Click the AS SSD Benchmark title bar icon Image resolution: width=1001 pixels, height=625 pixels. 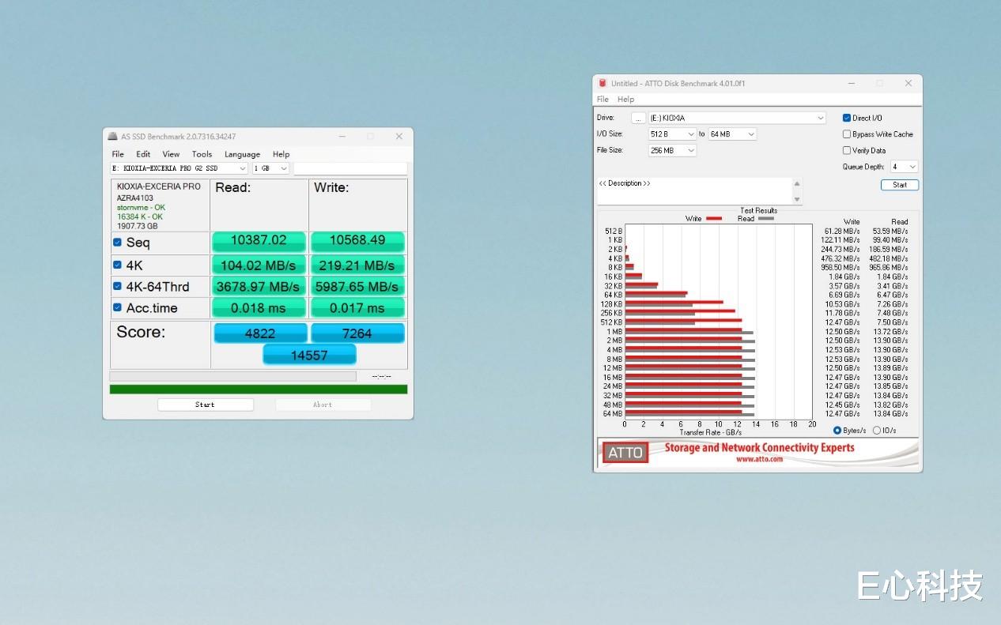(x=113, y=137)
